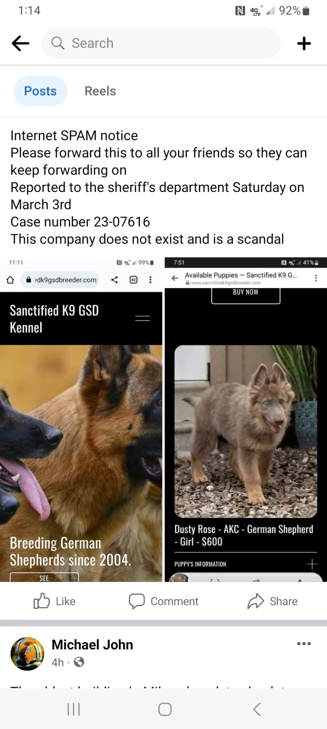
Task: Tap the plus icon to create a post
Action: pos(304,43)
